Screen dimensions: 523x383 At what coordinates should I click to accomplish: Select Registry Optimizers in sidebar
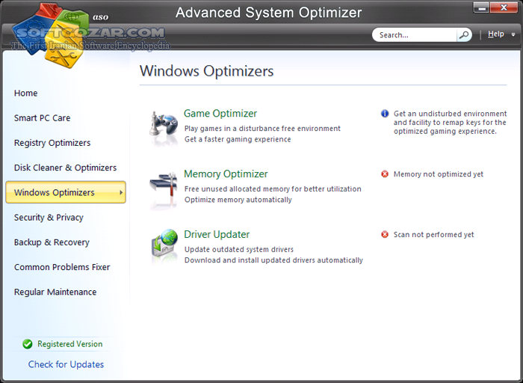point(52,143)
